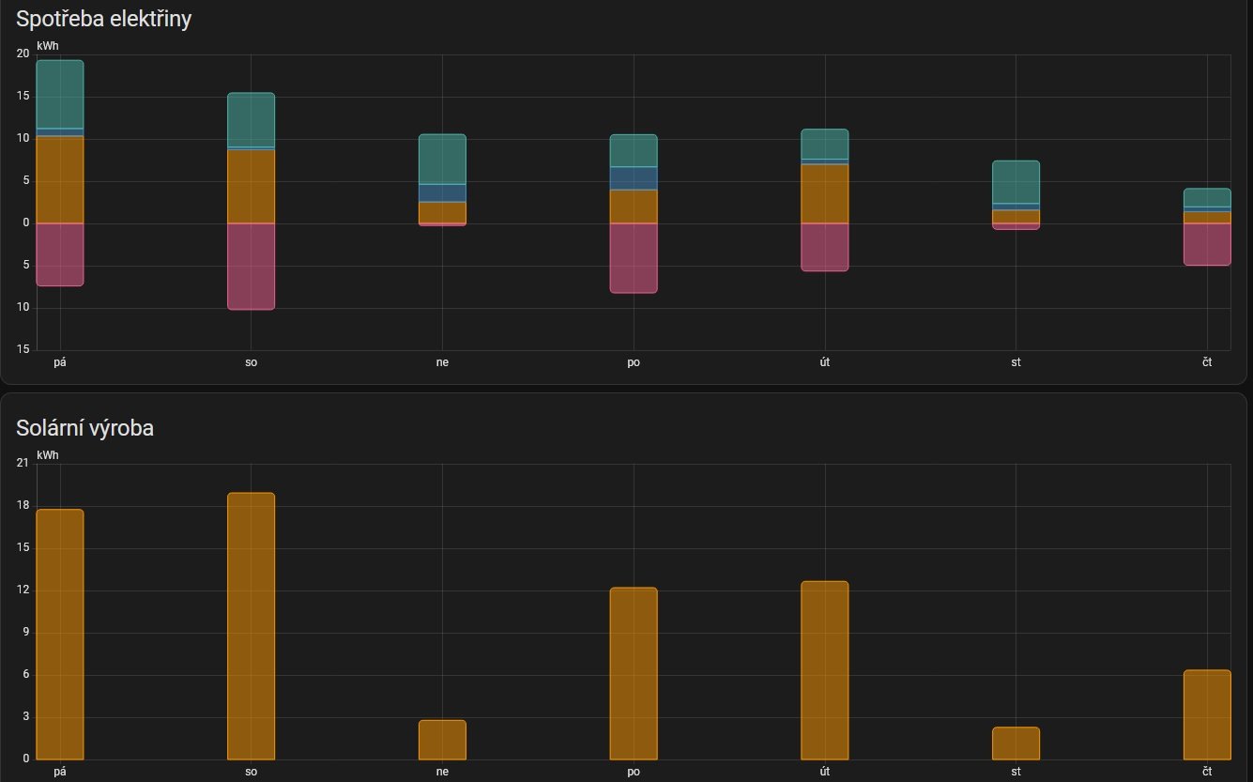
Task: Click orange segment of út consumption bar
Action: pos(825,194)
